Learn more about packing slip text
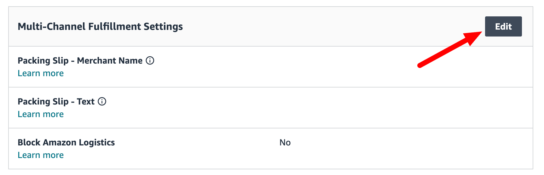 (41, 114)
